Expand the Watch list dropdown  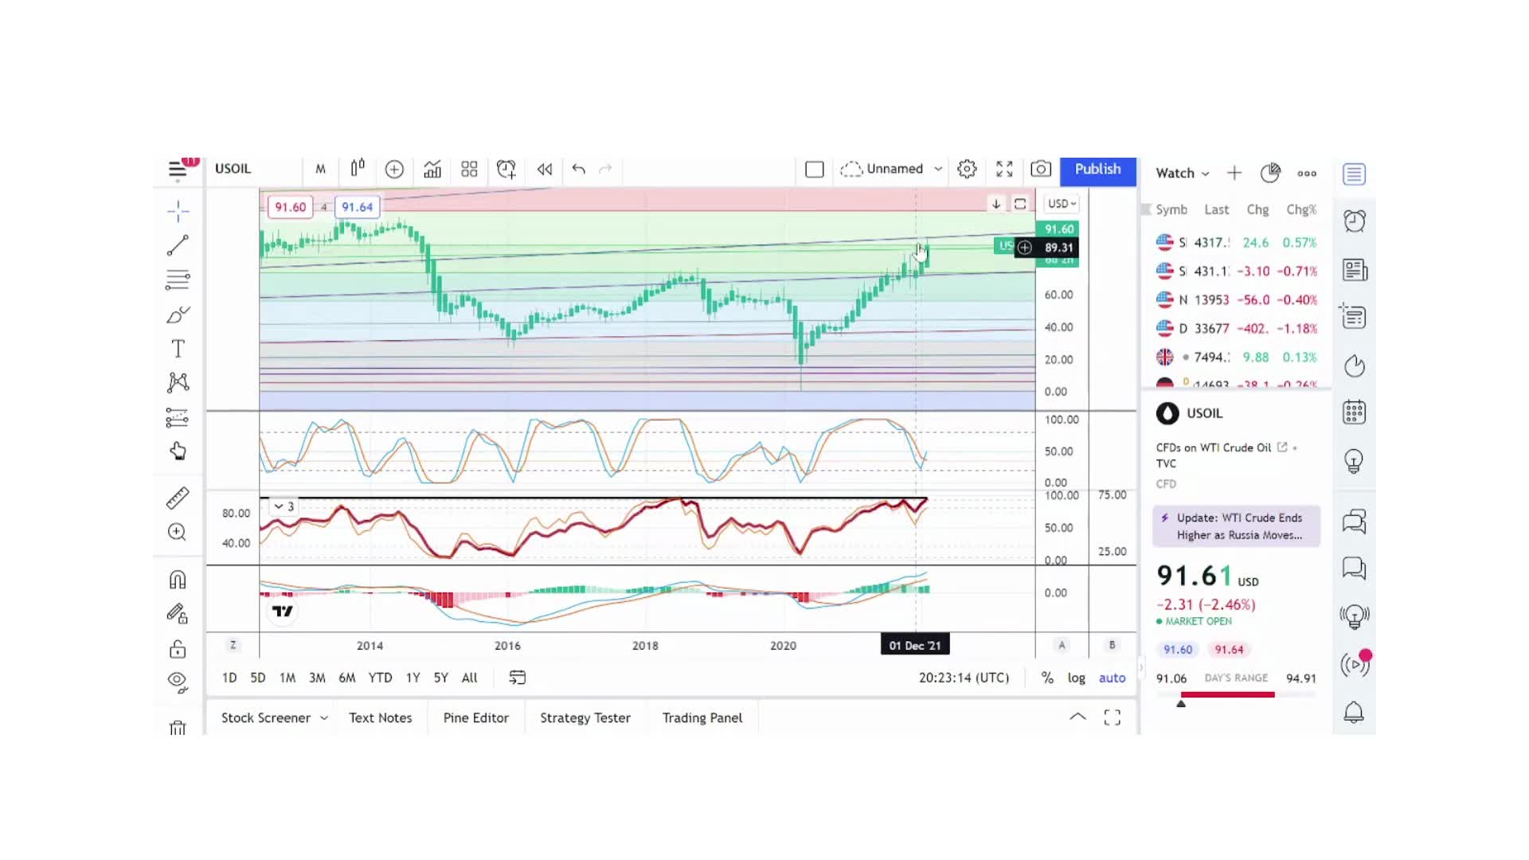point(1183,174)
